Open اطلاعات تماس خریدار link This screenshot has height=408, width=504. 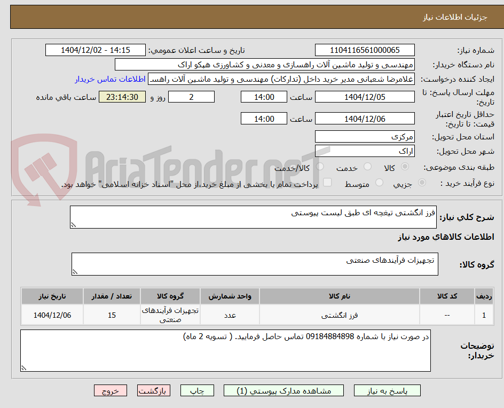click(110, 79)
